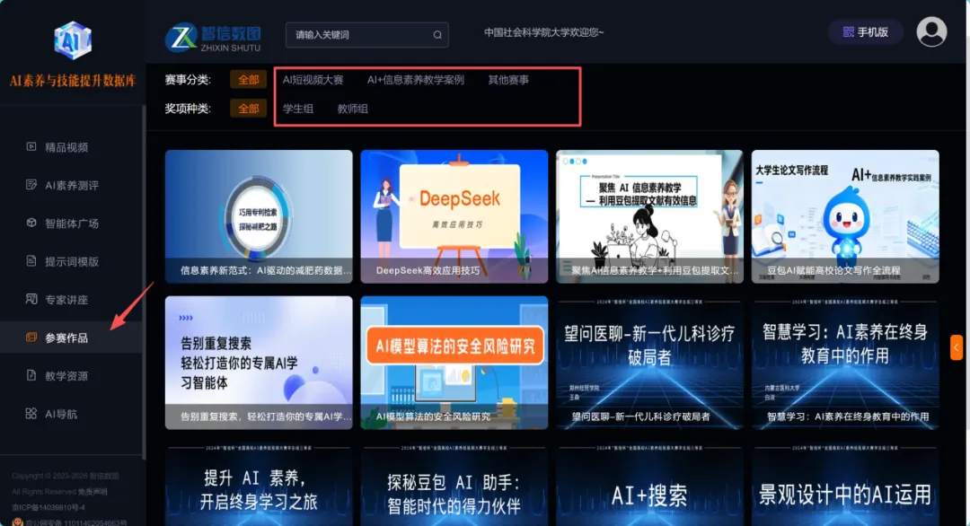Screen dimensions: 970x526
Task: Select 参赛作品 in sidebar
Action: (71, 338)
